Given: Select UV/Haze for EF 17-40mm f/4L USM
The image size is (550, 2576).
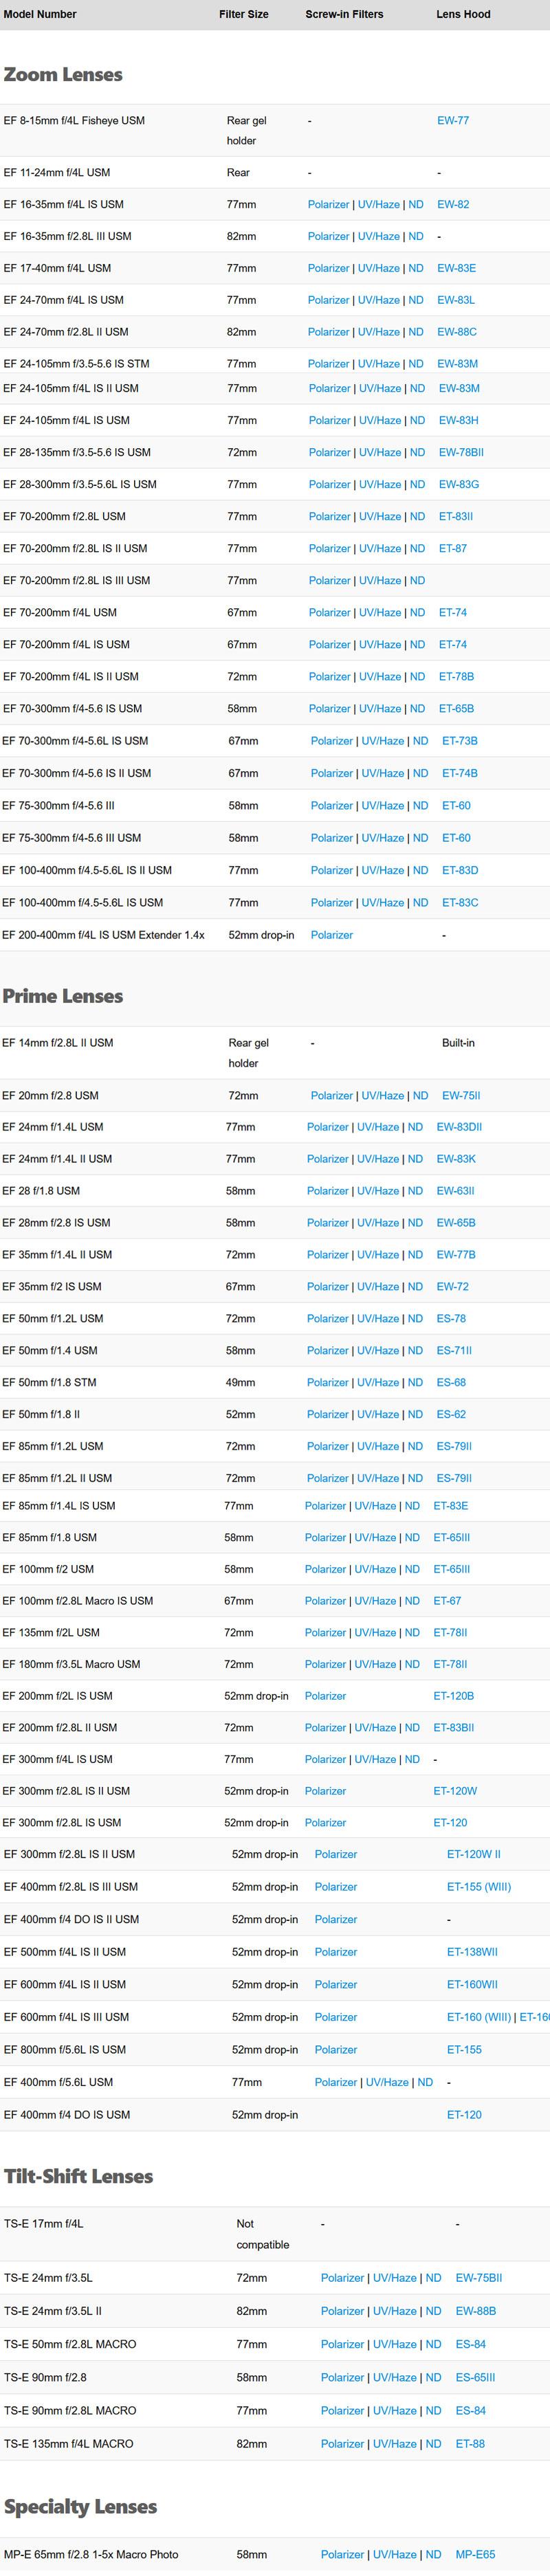Looking at the screenshot, I should tap(378, 269).
